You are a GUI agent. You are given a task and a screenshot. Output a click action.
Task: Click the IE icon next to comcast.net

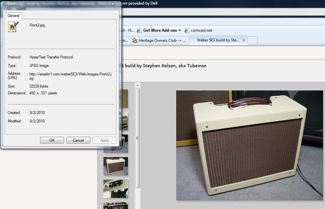[x=187, y=30]
